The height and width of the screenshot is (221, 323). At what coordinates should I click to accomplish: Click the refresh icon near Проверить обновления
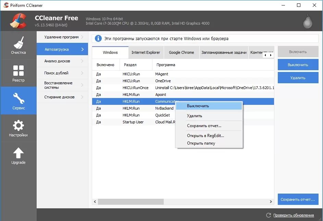(269, 215)
